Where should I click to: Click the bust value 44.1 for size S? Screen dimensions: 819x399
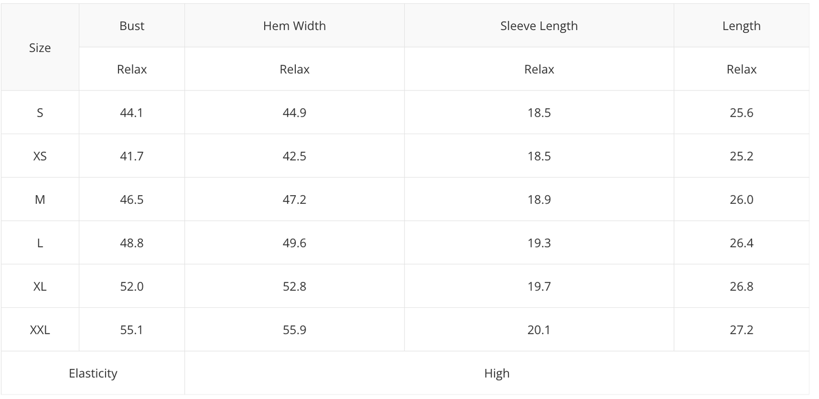(131, 113)
